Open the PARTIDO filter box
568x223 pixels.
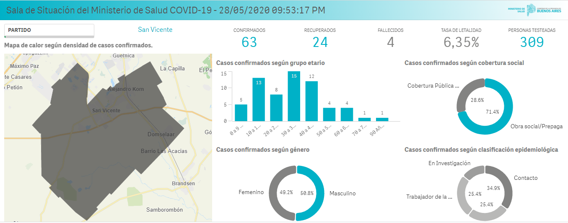tap(49, 30)
